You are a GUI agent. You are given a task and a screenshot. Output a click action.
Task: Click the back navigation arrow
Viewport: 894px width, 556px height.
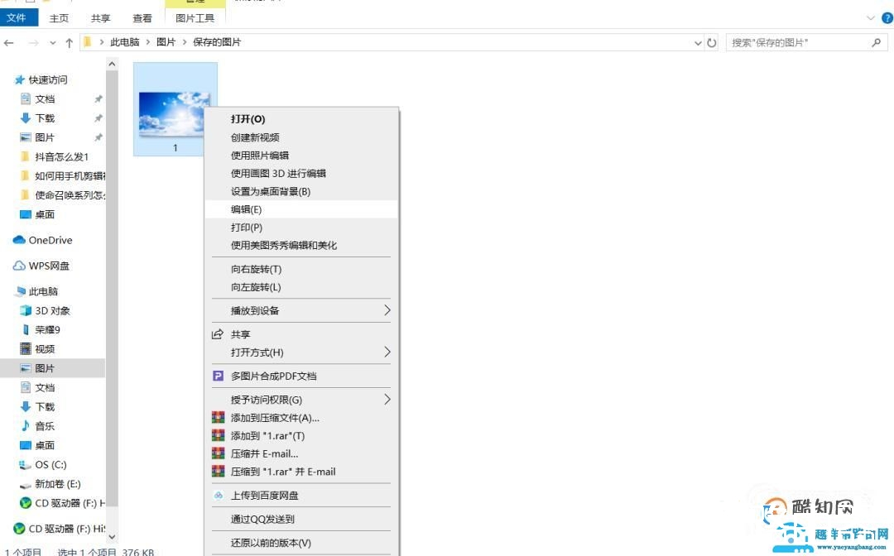tap(10, 42)
